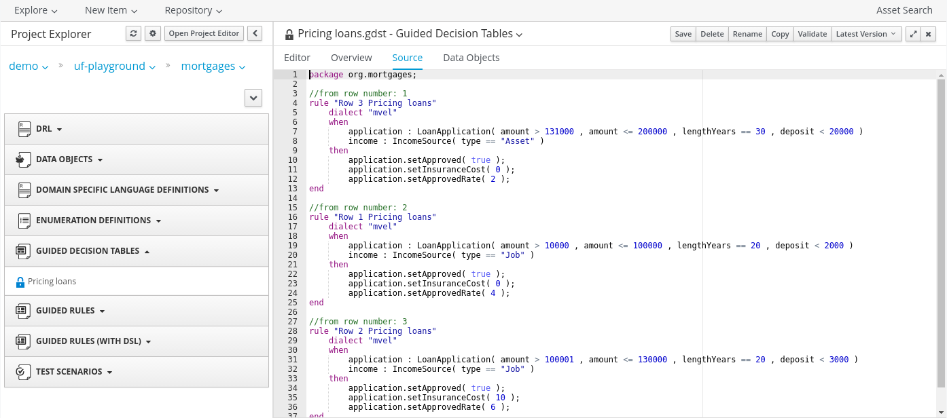Open the Repository menu
947x418 pixels.
193,10
